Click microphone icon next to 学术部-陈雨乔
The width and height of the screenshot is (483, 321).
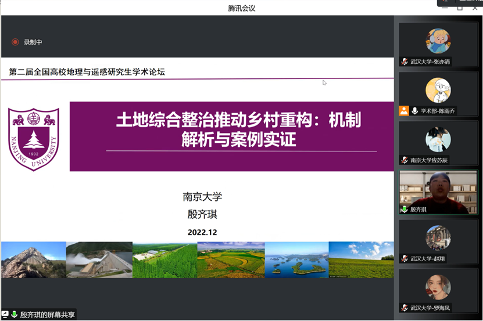415,111
